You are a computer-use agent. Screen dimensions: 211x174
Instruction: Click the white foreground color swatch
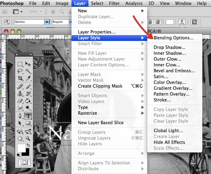[21, 148]
